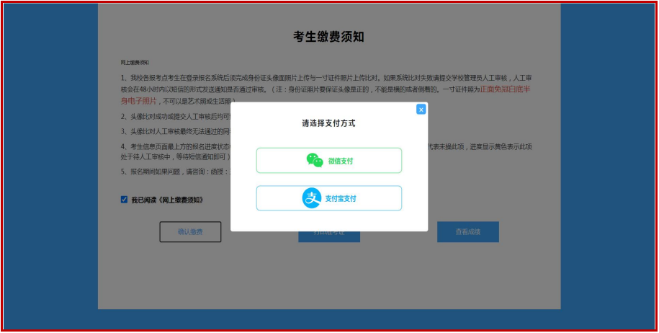
Task: Choose the WeChat Pay 微信支付 option
Action: coord(329,160)
